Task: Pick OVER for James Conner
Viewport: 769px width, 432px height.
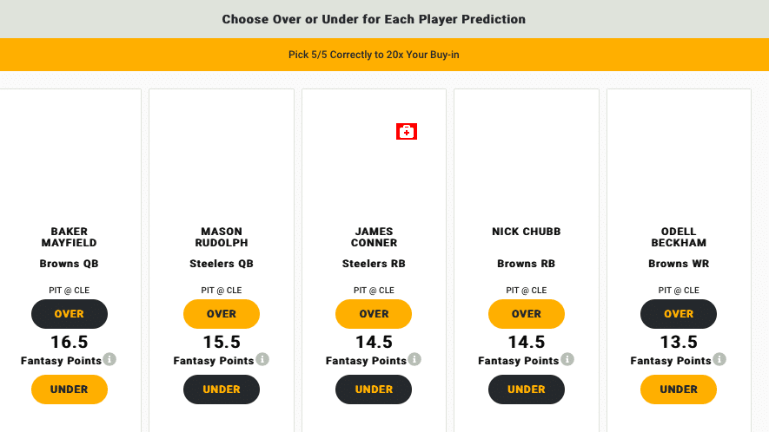Action: (x=374, y=314)
